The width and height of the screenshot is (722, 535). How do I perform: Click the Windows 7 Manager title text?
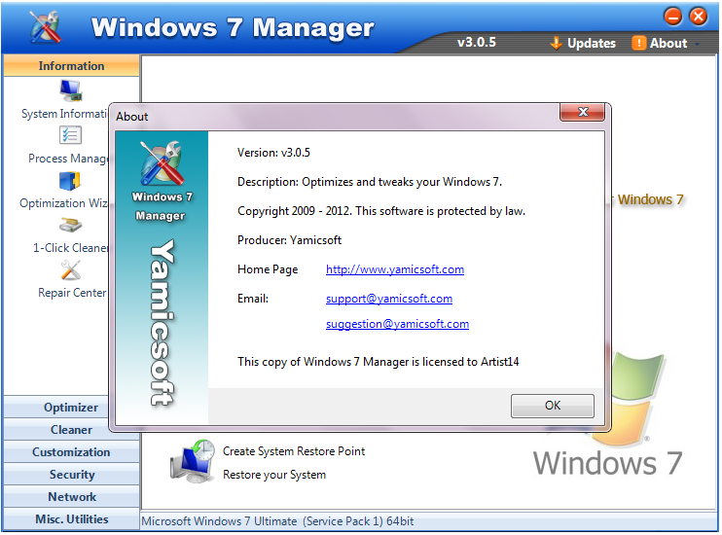click(233, 27)
